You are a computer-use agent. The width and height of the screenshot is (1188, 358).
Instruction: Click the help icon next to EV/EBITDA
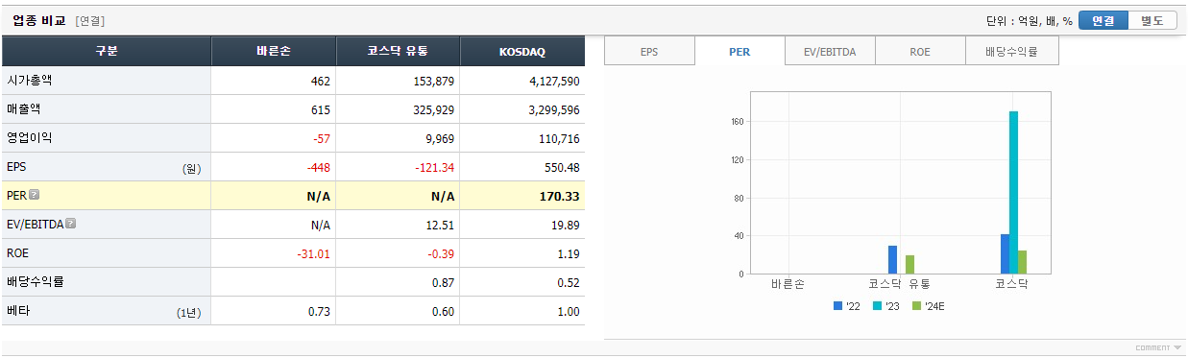click(70, 224)
